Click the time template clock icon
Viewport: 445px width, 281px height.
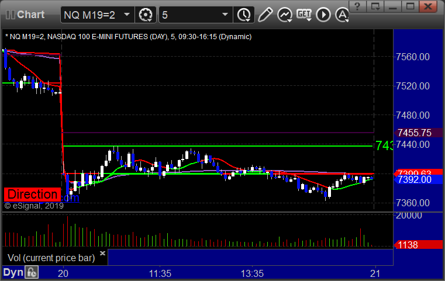[243, 14]
